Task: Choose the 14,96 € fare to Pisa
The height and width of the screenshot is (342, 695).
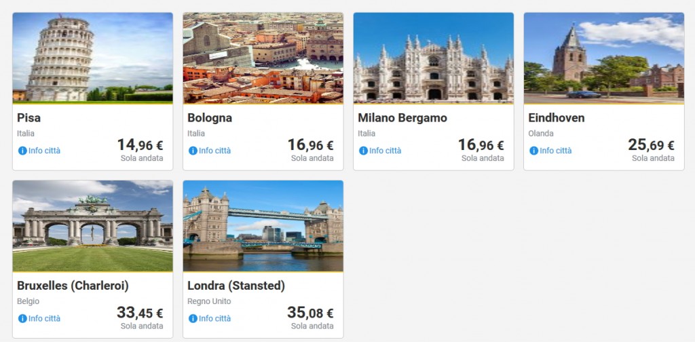Action: point(140,145)
